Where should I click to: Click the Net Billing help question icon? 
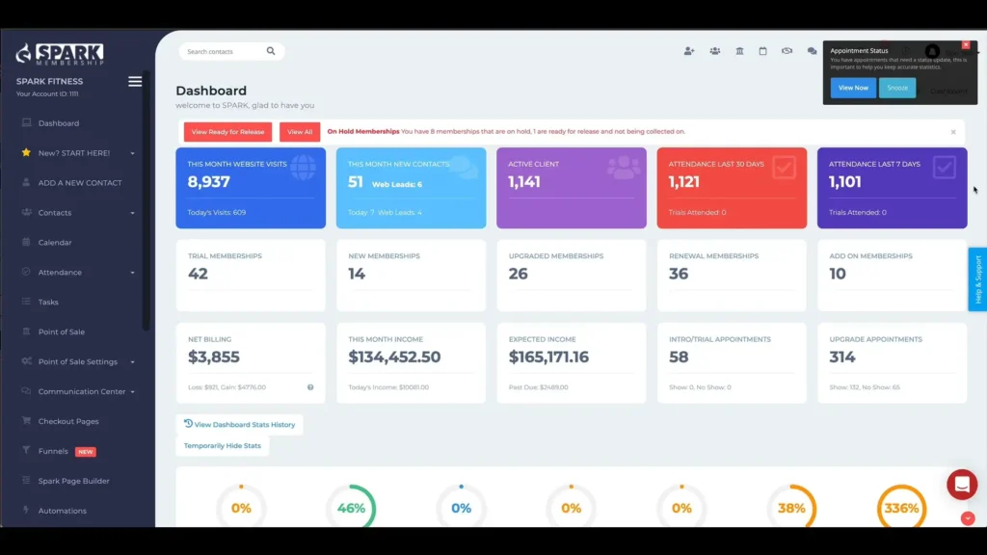pyautogui.click(x=310, y=387)
